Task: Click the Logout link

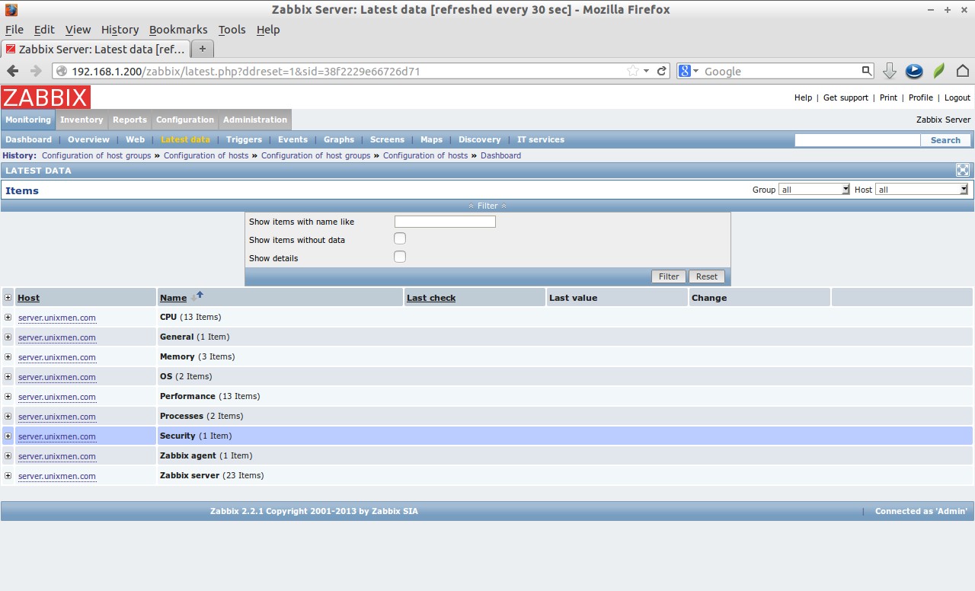Action: [957, 97]
